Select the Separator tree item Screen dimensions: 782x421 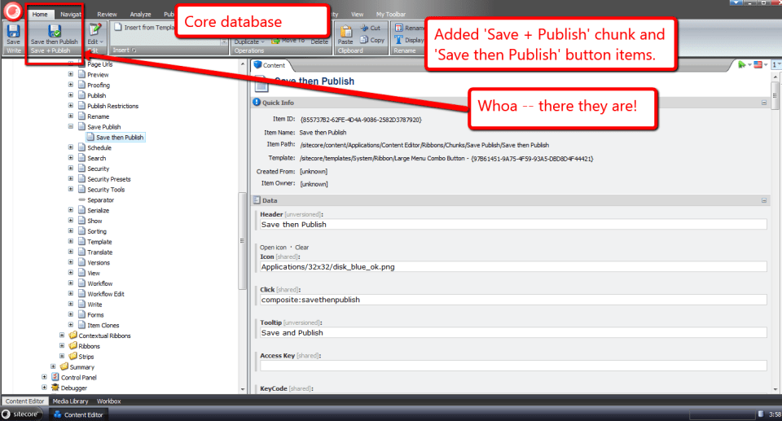click(100, 200)
